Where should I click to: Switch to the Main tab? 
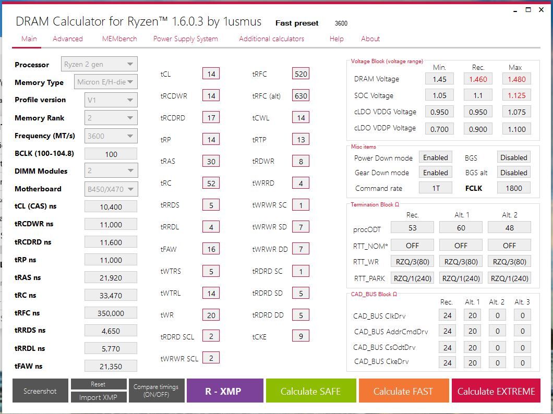pyautogui.click(x=29, y=39)
